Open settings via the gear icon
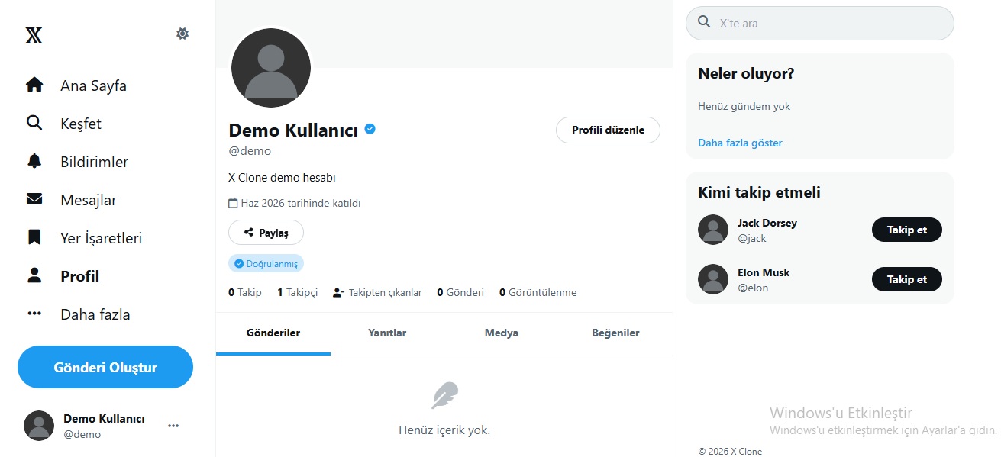Screen dimensions: 1001x457 click(x=182, y=34)
